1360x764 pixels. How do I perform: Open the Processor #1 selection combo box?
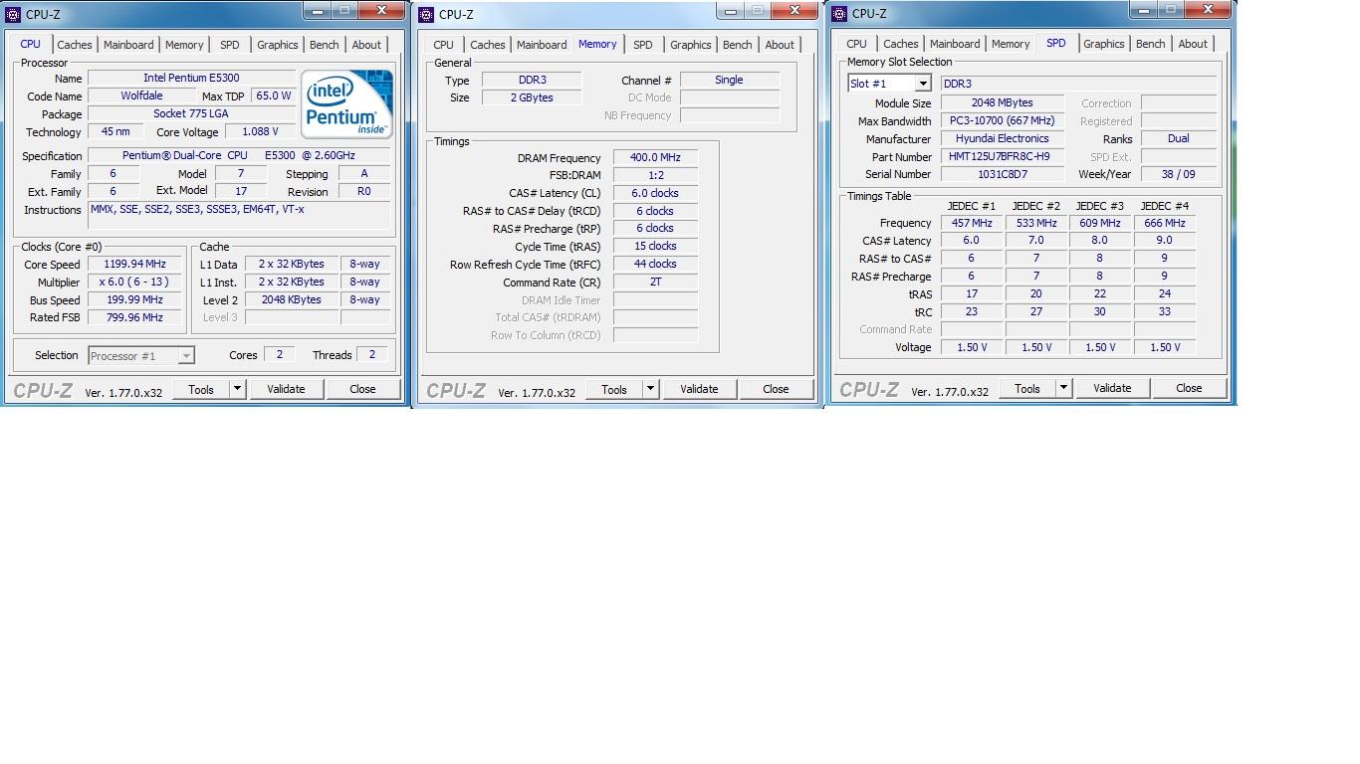click(140, 355)
